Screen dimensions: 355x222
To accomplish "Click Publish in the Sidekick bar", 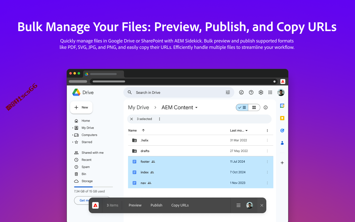I will (x=156, y=205).
